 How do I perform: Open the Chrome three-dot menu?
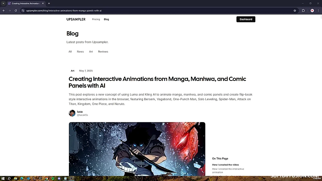coord(318,11)
